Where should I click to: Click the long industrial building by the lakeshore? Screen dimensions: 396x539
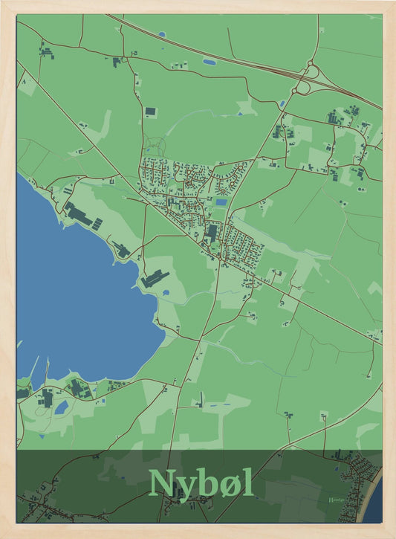[x=79, y=214]
